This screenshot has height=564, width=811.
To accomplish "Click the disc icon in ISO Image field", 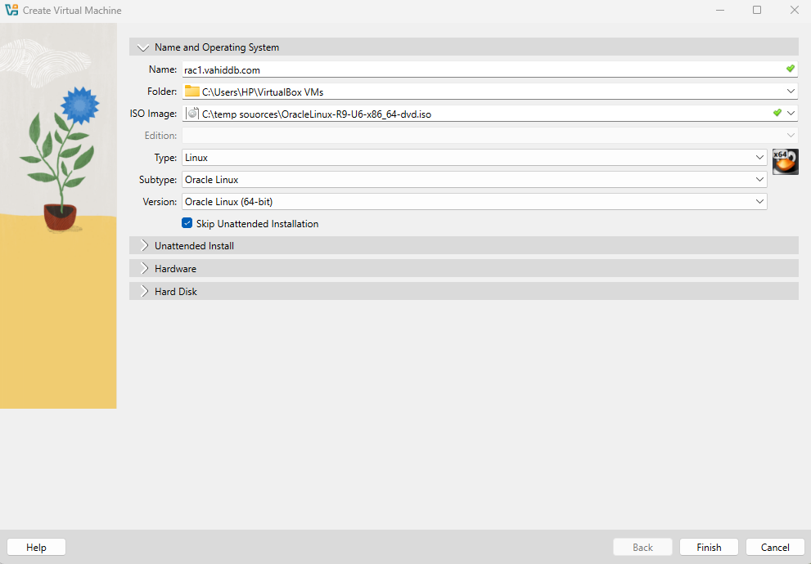I will coord(192,114).
